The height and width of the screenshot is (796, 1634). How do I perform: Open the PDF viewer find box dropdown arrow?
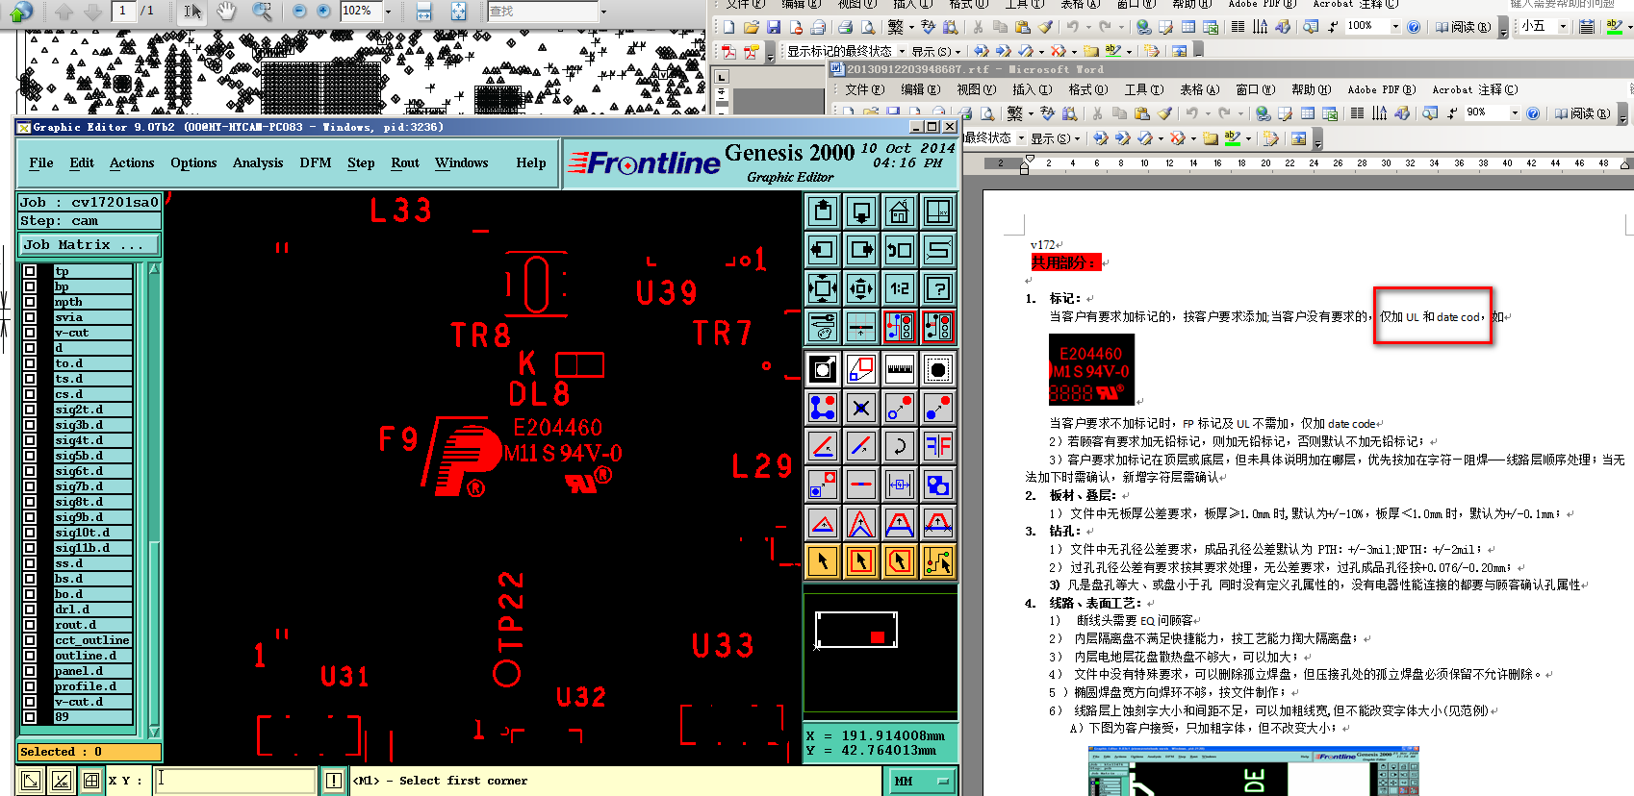point(603,12)
